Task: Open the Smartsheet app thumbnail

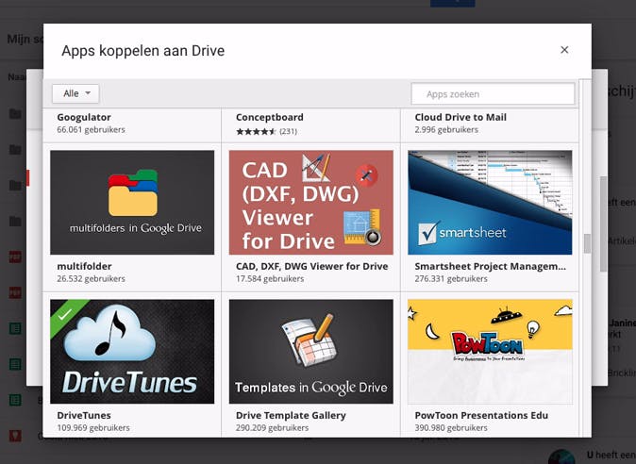Action: pyautogui.click(x=490, y=202)
